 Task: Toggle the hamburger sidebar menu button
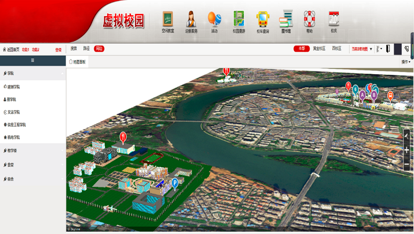pyautogui.click(x=33, y=60)
